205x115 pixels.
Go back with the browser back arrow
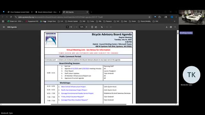[x=3, y=17]
